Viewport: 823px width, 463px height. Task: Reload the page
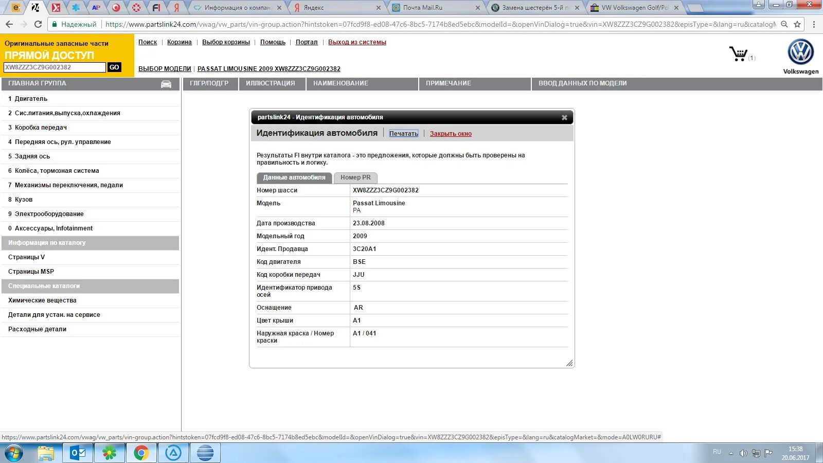38,24
